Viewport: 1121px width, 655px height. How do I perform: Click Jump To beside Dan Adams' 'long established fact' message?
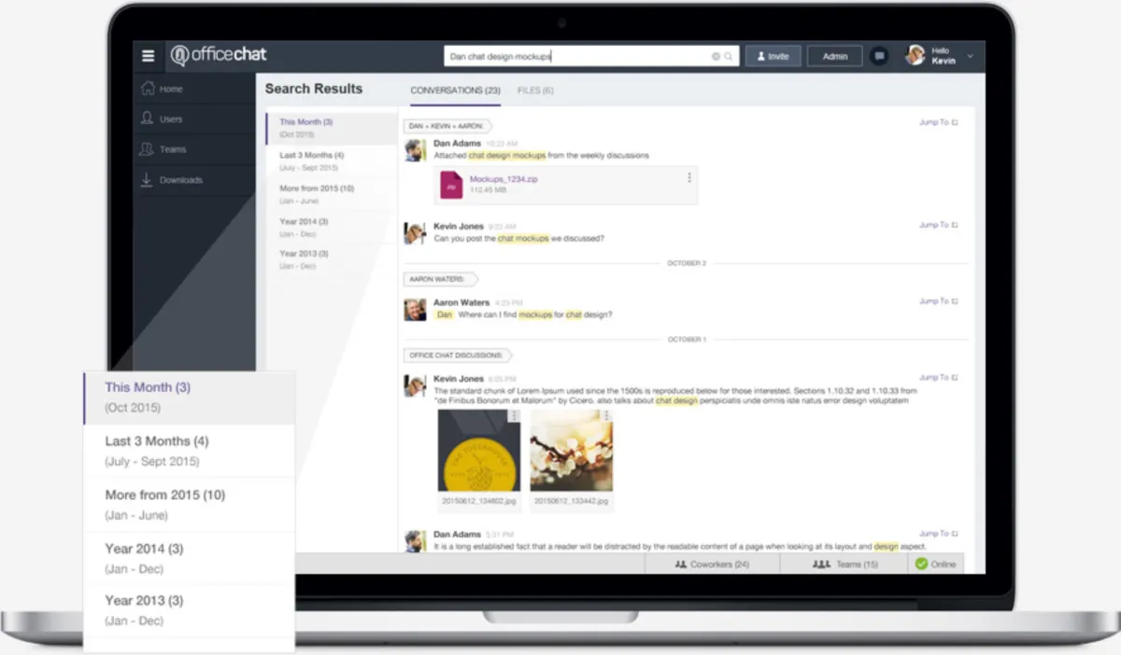click(938, 534)
